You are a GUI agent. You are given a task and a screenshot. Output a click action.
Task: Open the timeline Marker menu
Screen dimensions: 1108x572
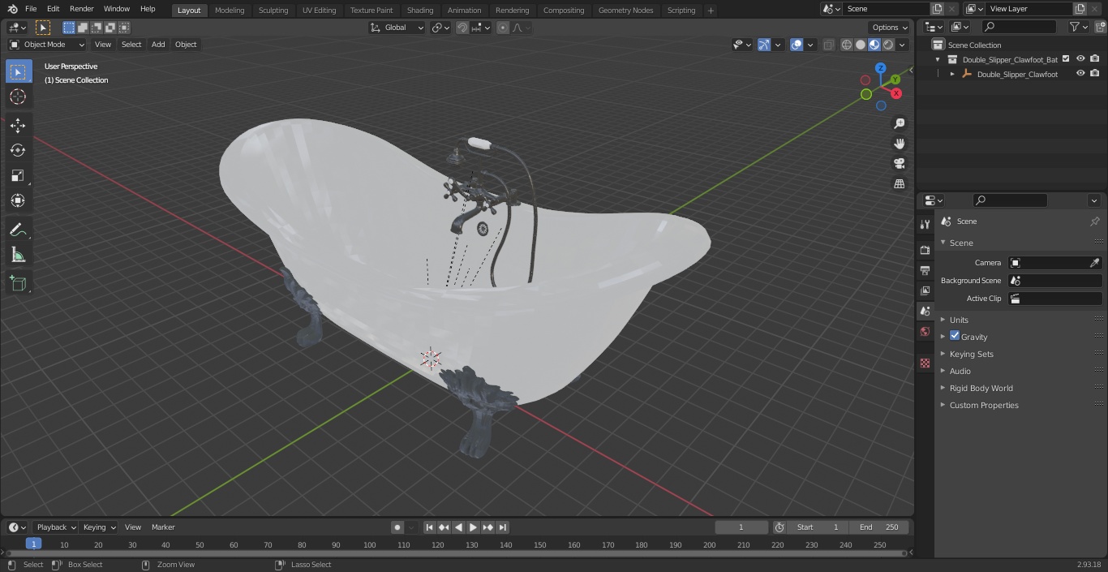(163, 527)
